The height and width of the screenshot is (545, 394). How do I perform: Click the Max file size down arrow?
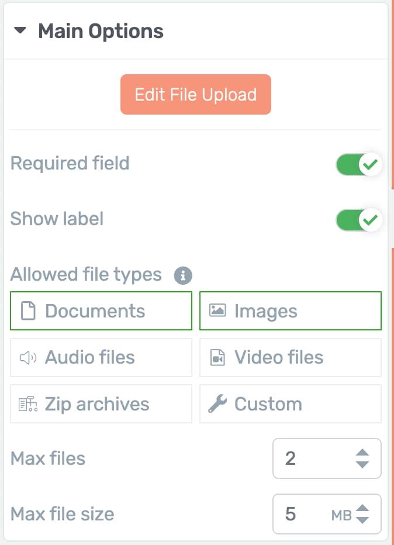(362, 520)
